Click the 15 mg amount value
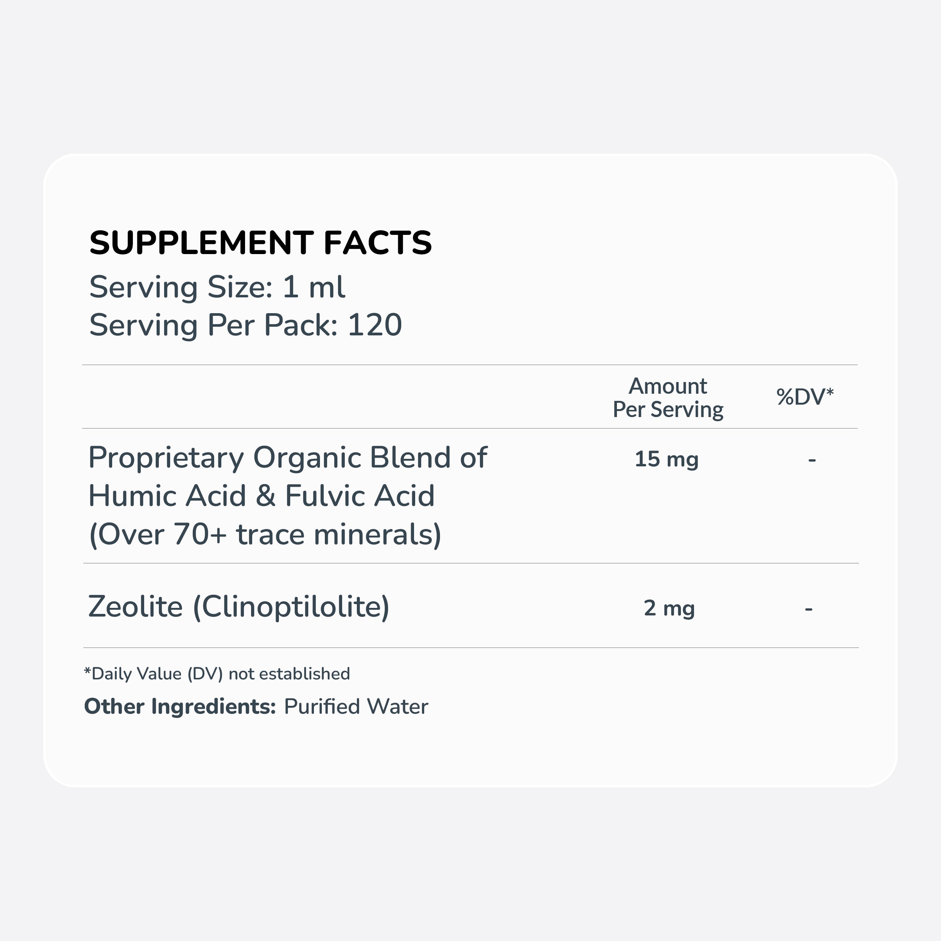The height and width of the screenshot is (941, 941). click(x=666, y=459)
